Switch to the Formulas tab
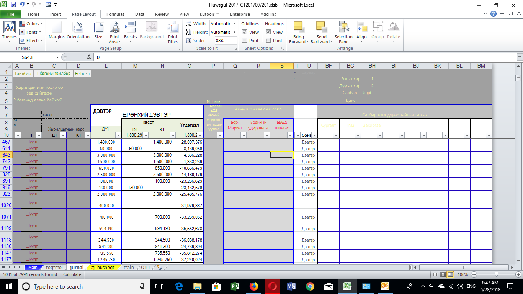Screen dimensions: 523x294 pyautogui.click(x=115, y=14)
